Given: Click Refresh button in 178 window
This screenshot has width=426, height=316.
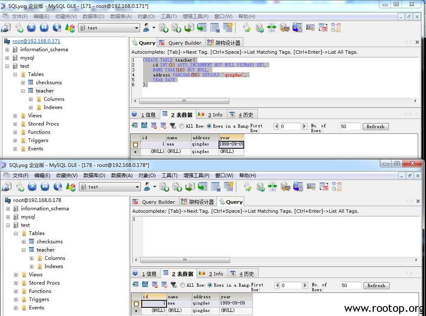Looking at the screenshot, I should tap(376, 285).
